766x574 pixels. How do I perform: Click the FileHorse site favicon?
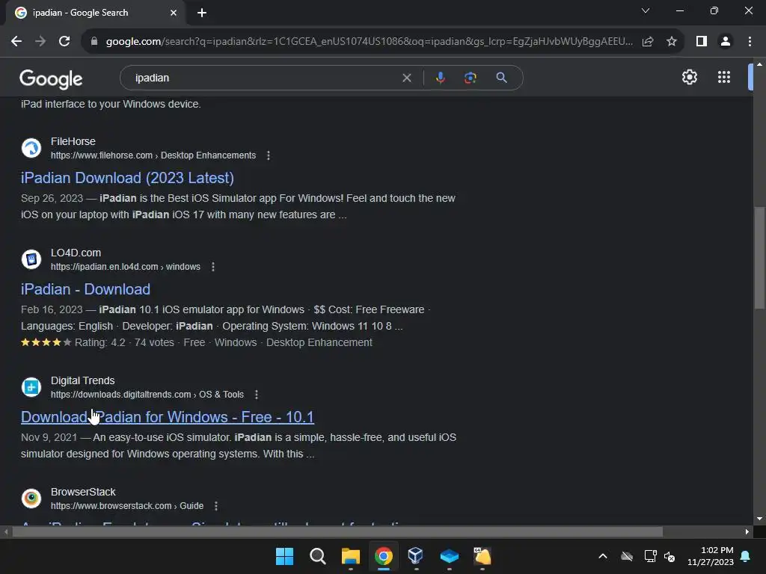pos(31,148)
